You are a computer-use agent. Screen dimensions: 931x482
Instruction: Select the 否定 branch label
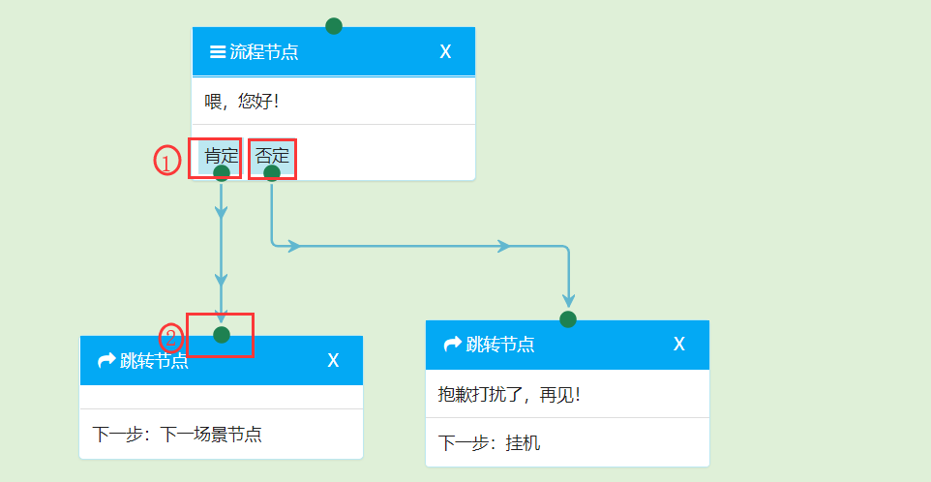(272, 155)
